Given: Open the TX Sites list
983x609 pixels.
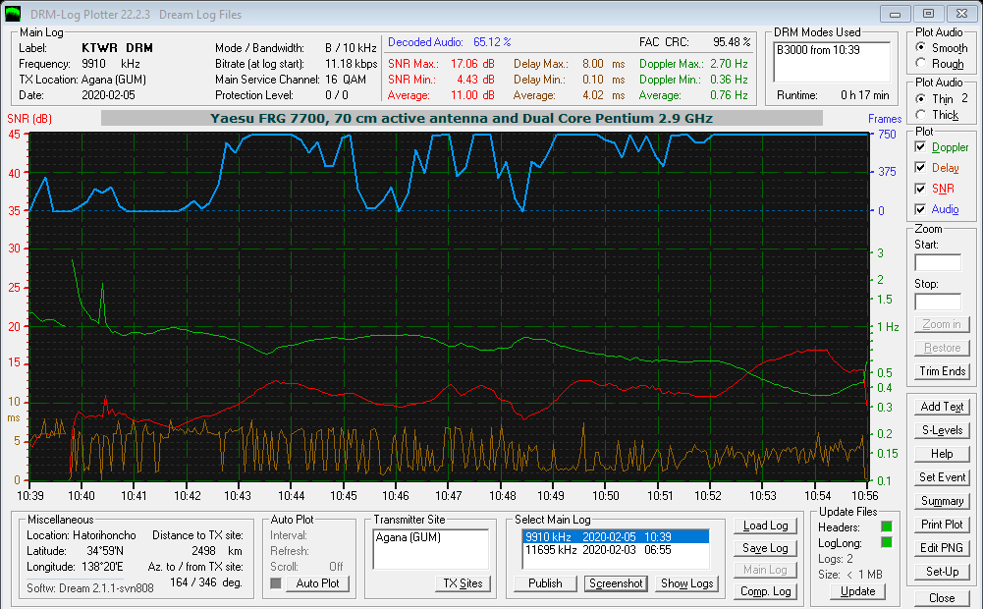Looking at the screenshot, I should coord(463,583).
